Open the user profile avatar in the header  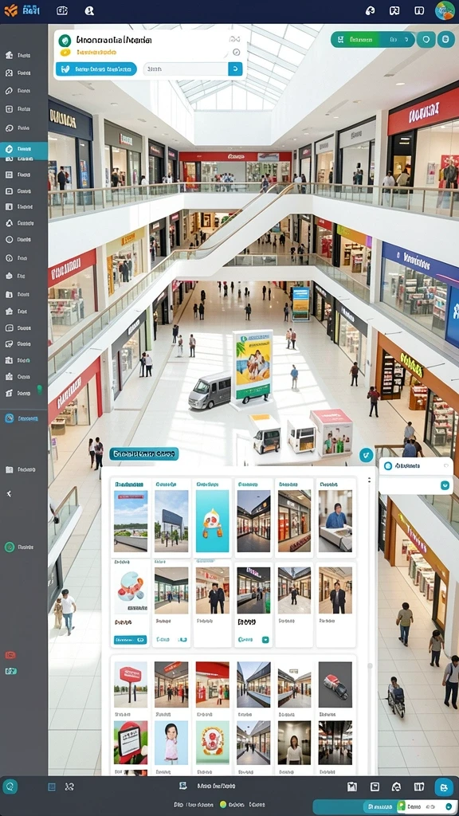point(445,10)
